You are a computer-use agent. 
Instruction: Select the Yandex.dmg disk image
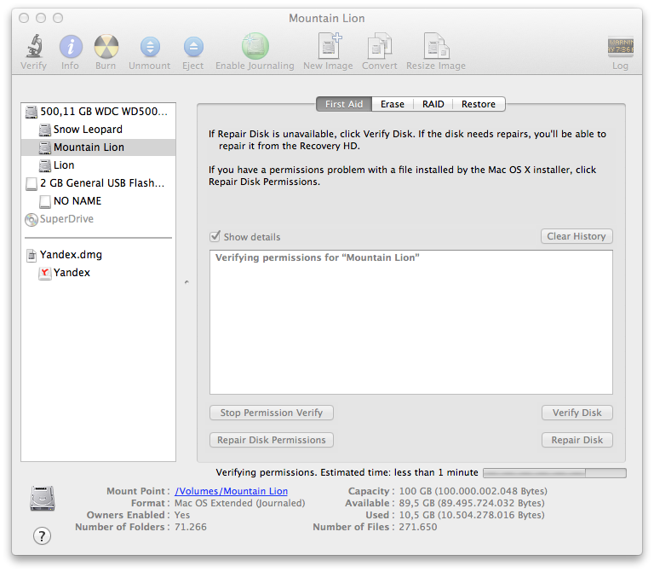pos(71,255)
